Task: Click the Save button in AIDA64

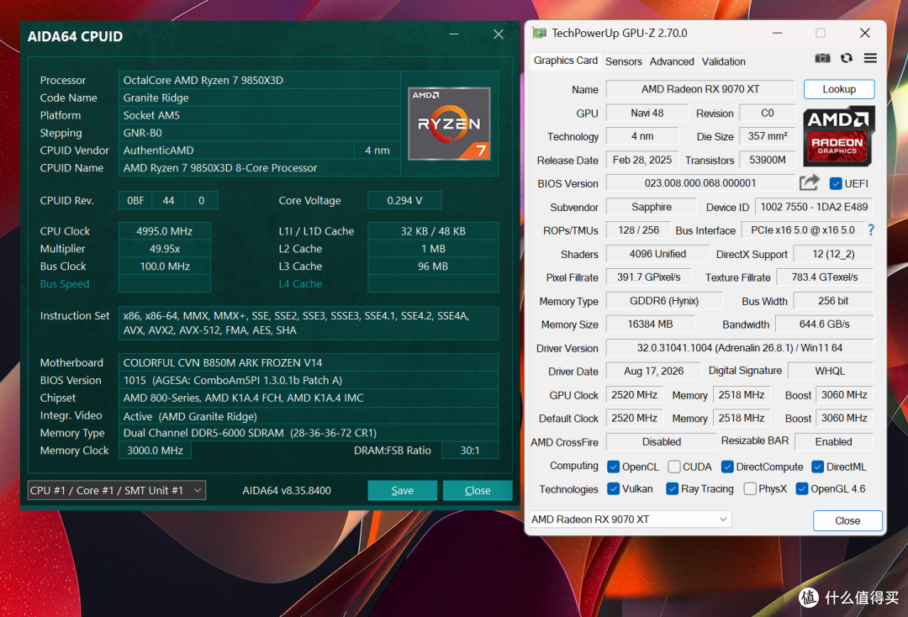Action: pos(403,490)
